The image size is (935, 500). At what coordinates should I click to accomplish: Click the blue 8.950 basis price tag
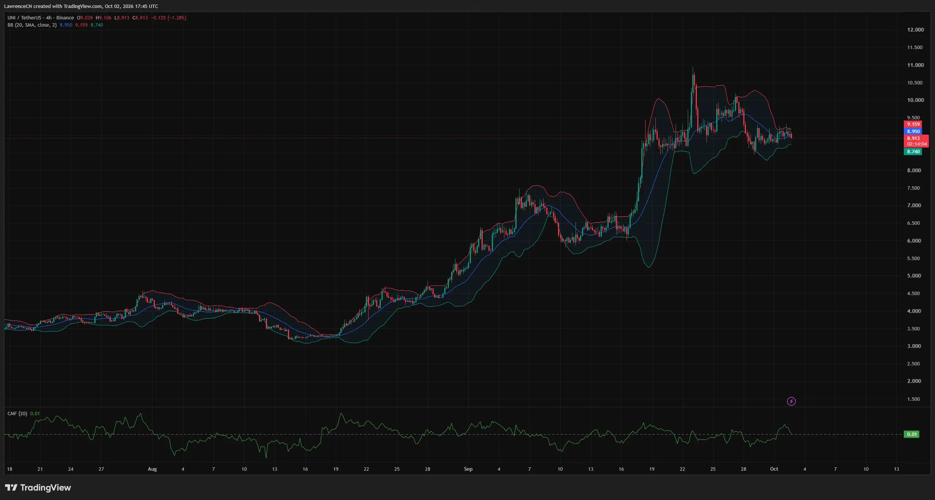pos(913,132)
